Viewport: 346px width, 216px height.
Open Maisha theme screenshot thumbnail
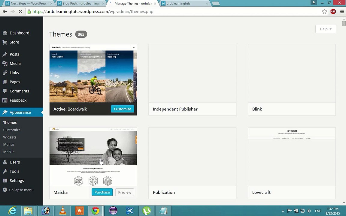click(93, 157)
